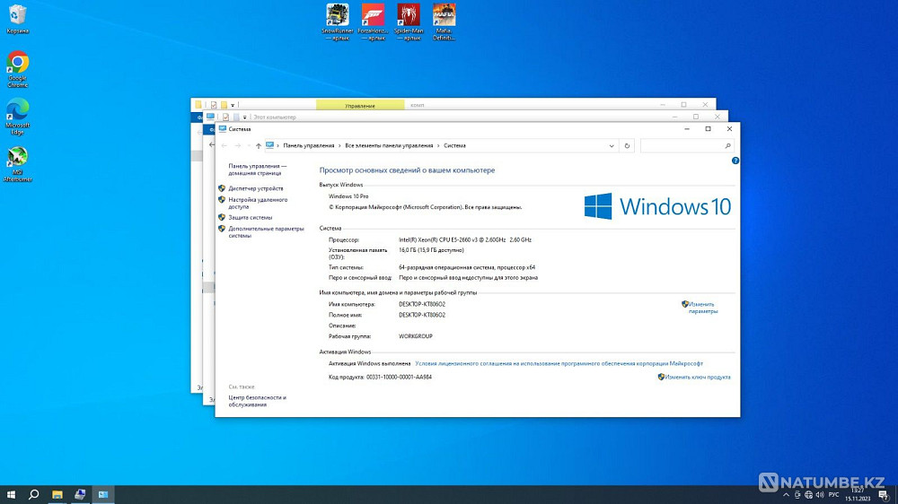Click the computer name DESKTOP-KT806O2 value
The height and width of the screenshot is (504, 898).
422,304
